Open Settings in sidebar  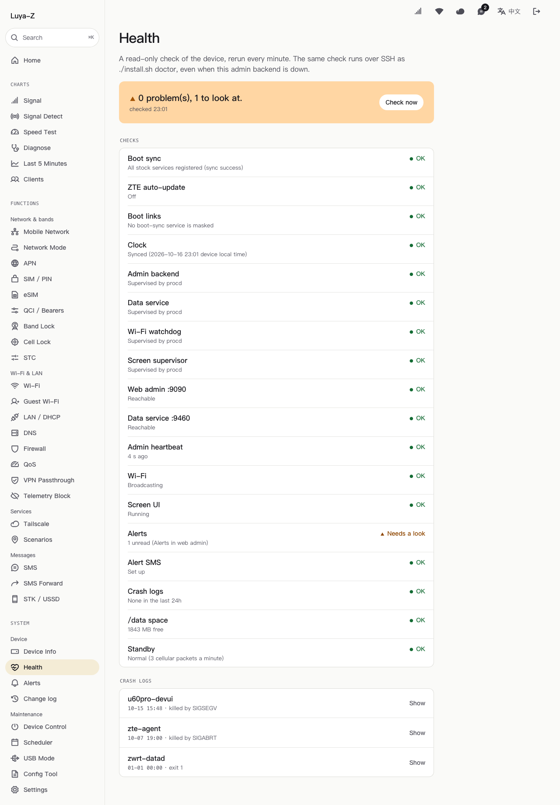(x=52, y=790)
